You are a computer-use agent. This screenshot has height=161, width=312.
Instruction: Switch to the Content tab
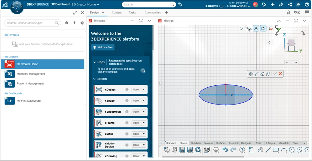click(x=117, y=12)
